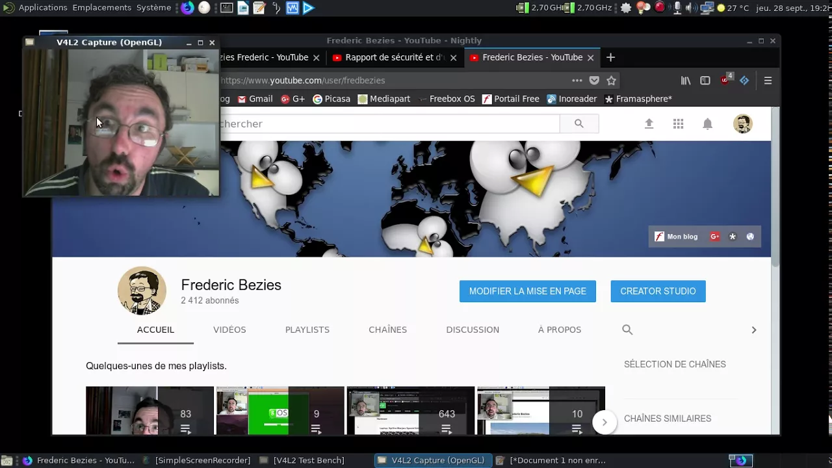Click the white round launcher icon in top panel
The width and height of the screenshot is (832, 468).
(204, 8)
